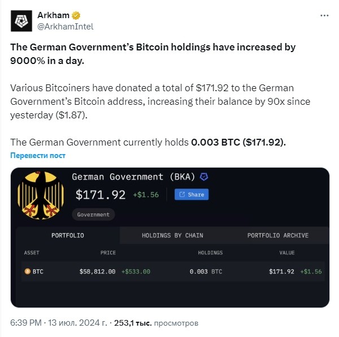Viewport: 339px width, 337px height.
Task: Sort by the ASSET column header
Action: coord(32,253)
